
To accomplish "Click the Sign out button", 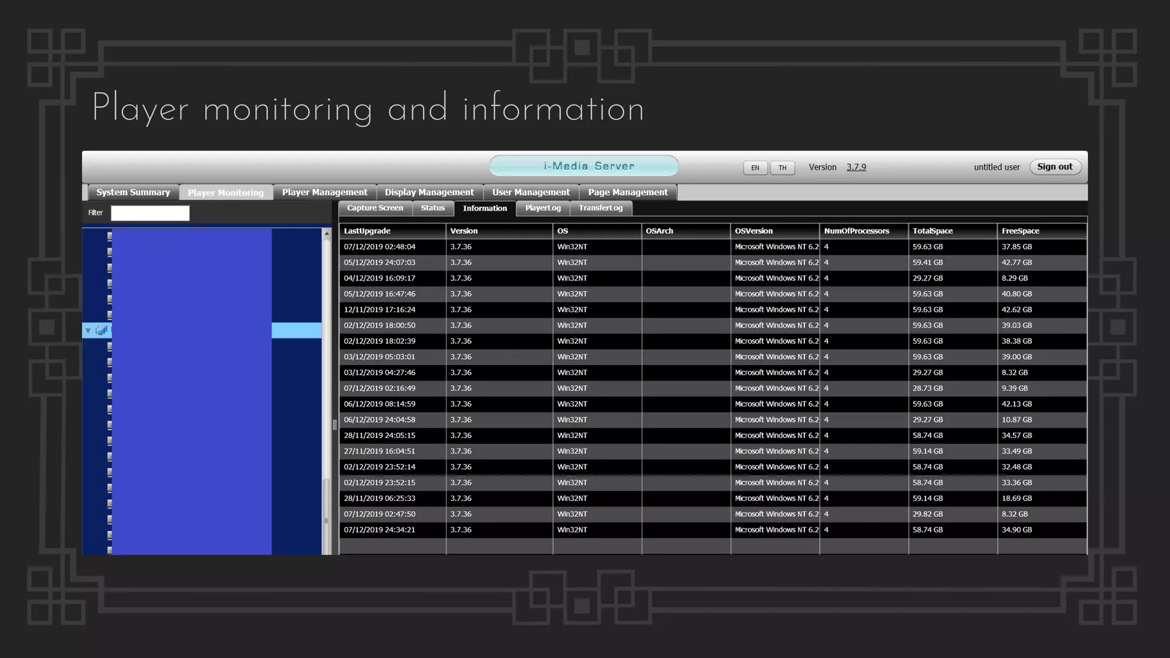I will (1055, 167).
